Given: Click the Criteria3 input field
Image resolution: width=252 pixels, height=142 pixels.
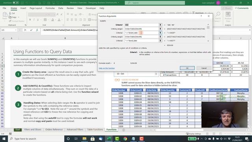Looking at the screenshot, I should tap(141, 41).
